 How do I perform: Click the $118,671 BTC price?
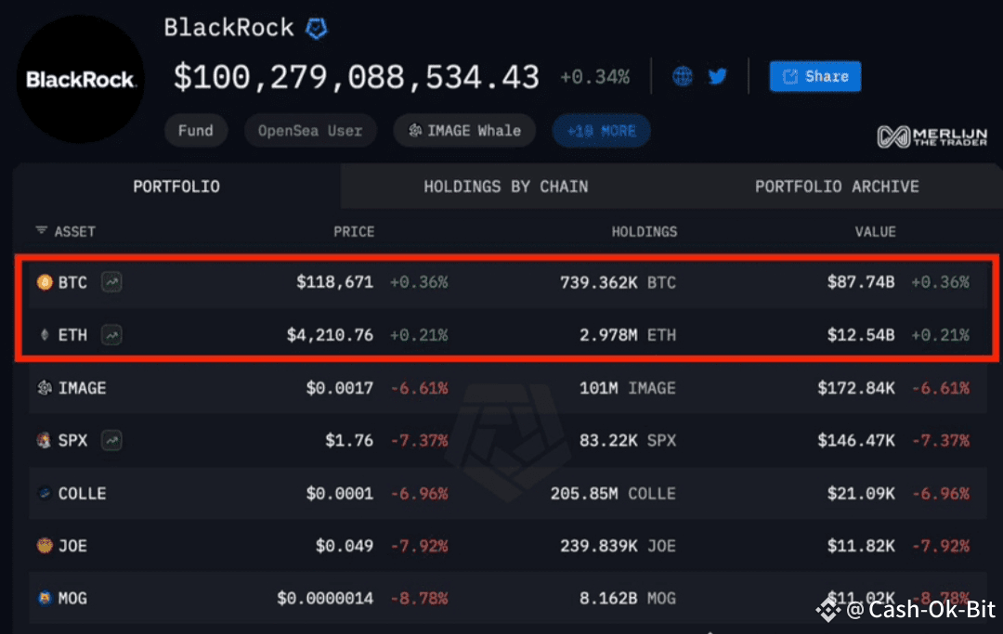[x=334, y=282]
